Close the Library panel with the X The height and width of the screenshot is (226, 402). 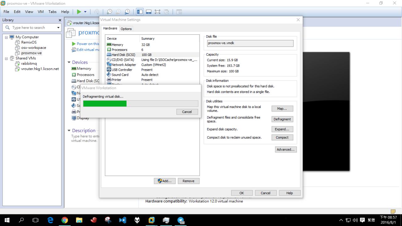point(60,20)
